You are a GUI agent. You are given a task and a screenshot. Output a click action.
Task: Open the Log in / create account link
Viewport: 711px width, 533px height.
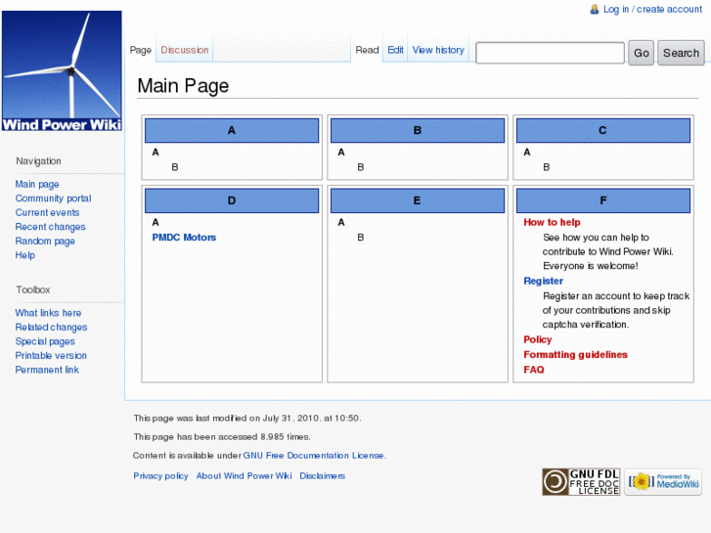click(652, 9)
